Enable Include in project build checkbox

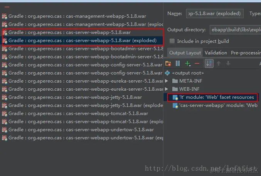click(x=172, y=41)
